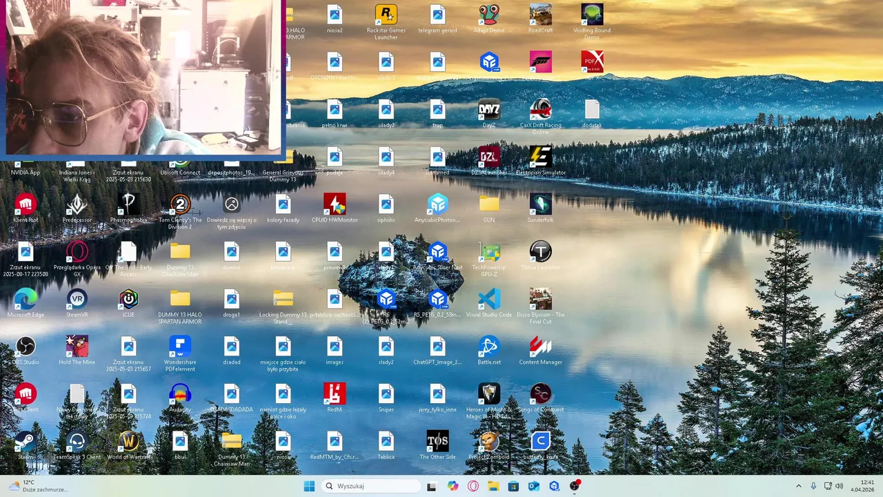Open Microsoft Store from the taskbar
The image size is (883, 497).
tap(513, 486)
